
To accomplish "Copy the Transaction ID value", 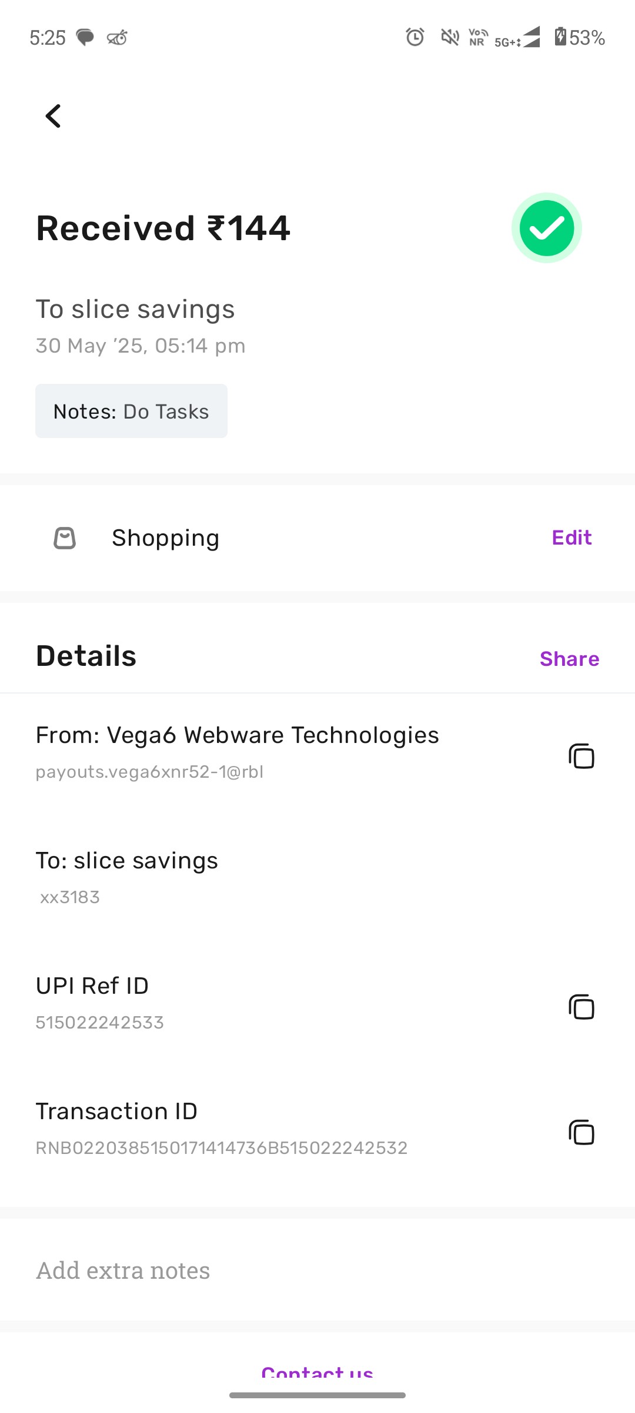I will (581, 1132).
